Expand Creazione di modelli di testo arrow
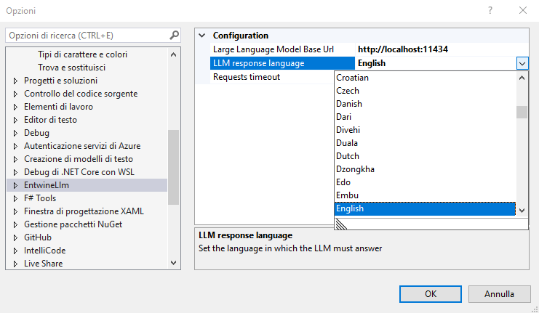The height and width of the screenshot is (313, 539). 15,159
